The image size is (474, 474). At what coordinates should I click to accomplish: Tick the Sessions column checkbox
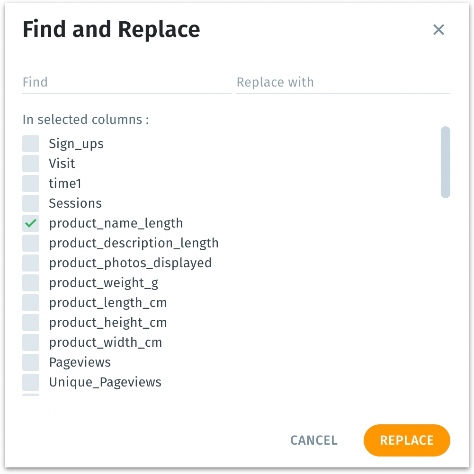pyautogui.click(x=31, y=203)
